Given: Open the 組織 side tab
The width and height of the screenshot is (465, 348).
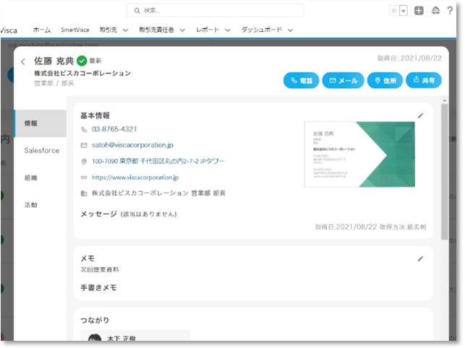Looking at the screenshot, I should coord(30,178).
